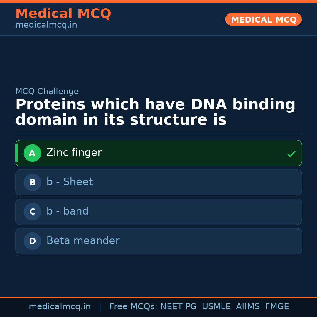Select the Beta meander option
This screenshot has height=317, width=317.
point(83,241)
